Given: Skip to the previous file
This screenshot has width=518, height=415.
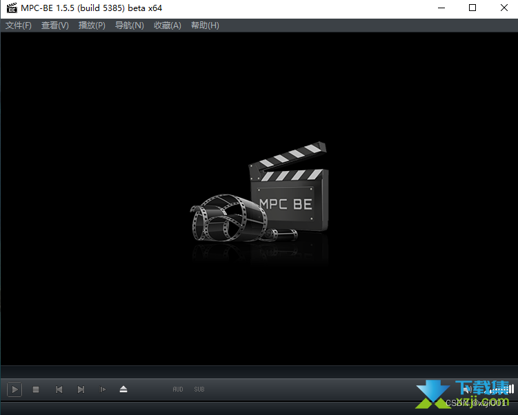Looking at the screenshot, I should [59, 389].
